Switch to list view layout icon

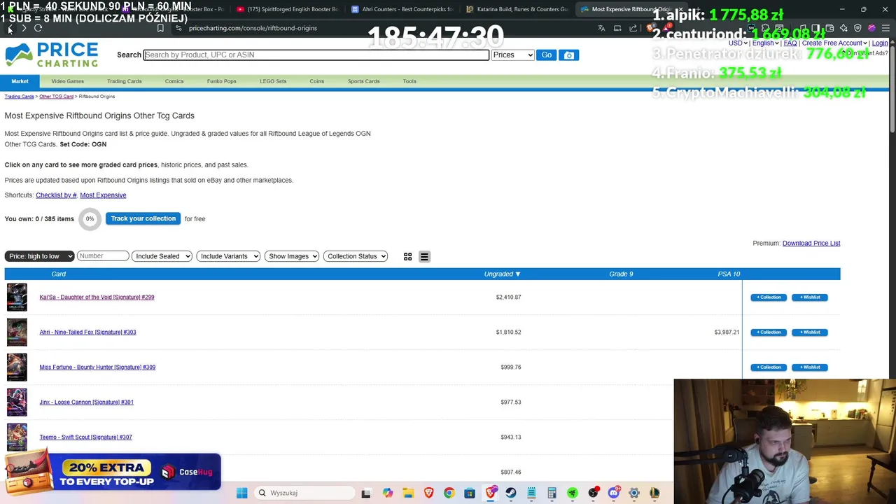pyautogui.click(x=424, y=257)
